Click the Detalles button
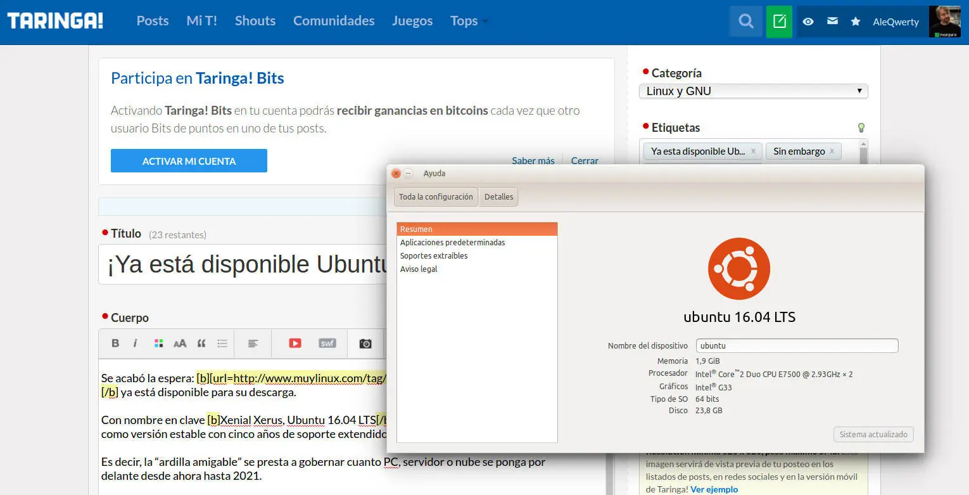Image resolution: width=969 pixels, height=495 pixels. point(498,196)
